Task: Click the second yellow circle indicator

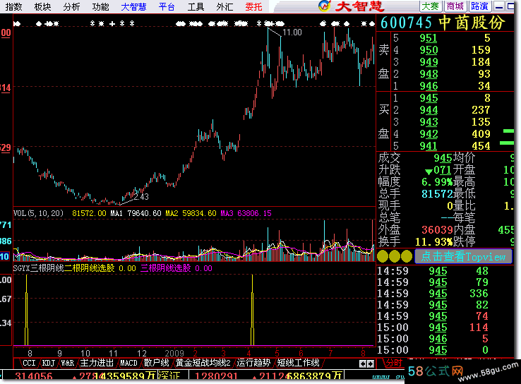Action: (x=395, y=256)
